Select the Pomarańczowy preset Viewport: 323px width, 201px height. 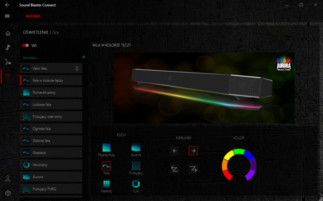pyautogui.click(x=51, y=92)
